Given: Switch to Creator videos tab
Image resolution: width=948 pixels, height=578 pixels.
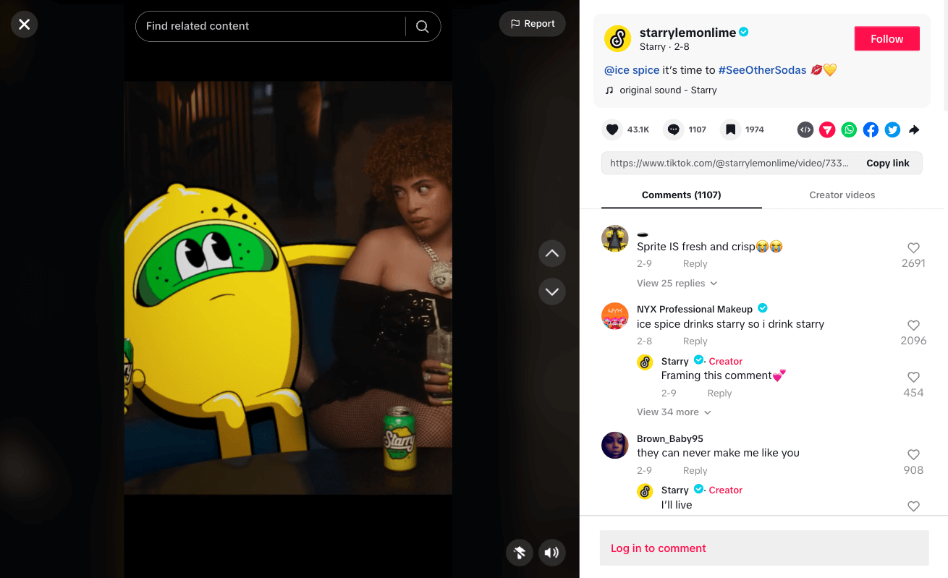Looking at the screenshot, I should (842, 195).
